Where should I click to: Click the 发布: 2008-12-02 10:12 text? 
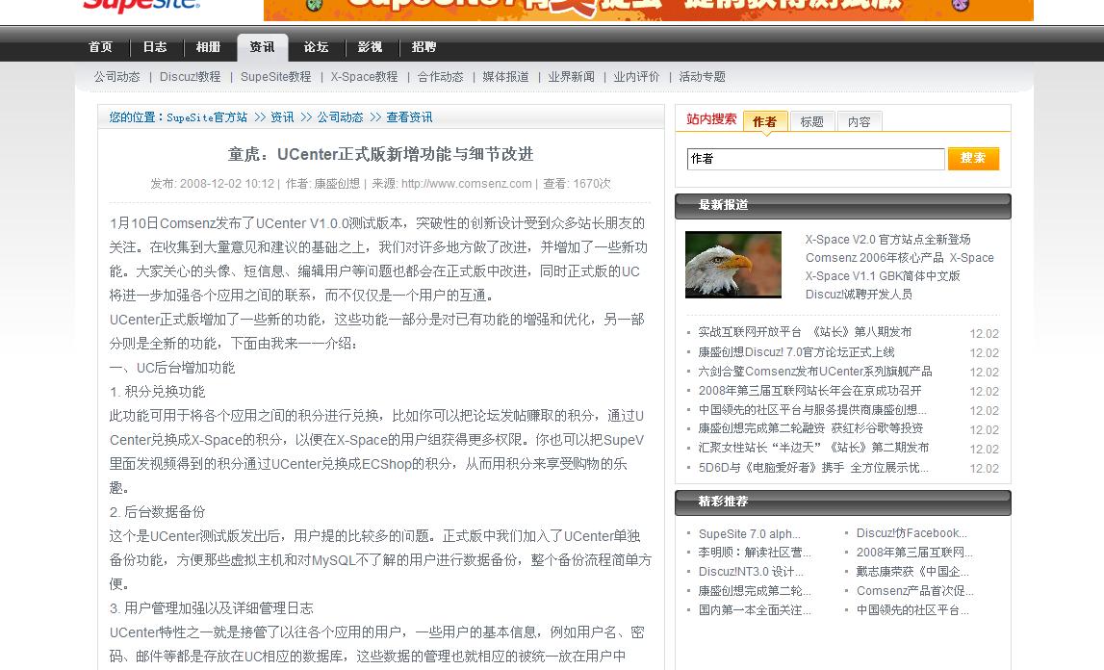pos(212,184)
